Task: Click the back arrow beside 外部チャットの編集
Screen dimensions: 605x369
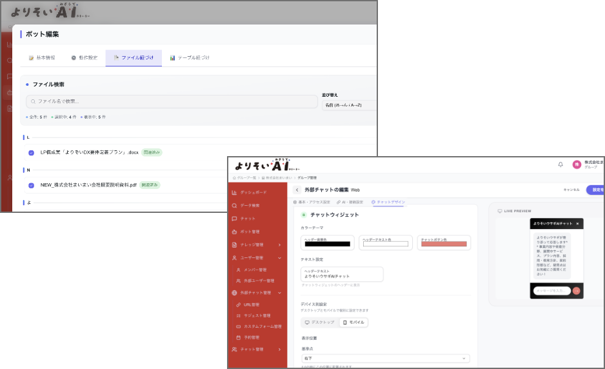Action: [297, 190]
